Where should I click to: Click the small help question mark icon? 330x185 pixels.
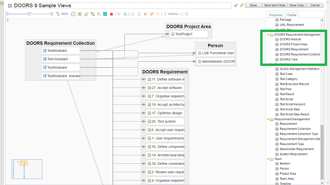click(8, 20)
